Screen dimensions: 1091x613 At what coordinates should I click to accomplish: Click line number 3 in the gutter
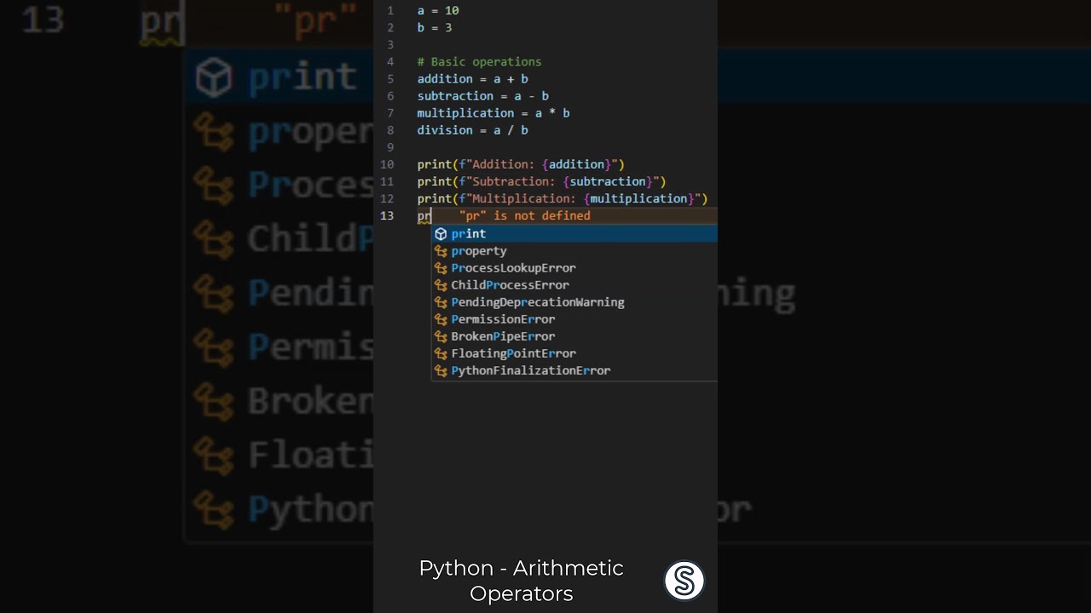pyautogui.click(x=390, y=44)
